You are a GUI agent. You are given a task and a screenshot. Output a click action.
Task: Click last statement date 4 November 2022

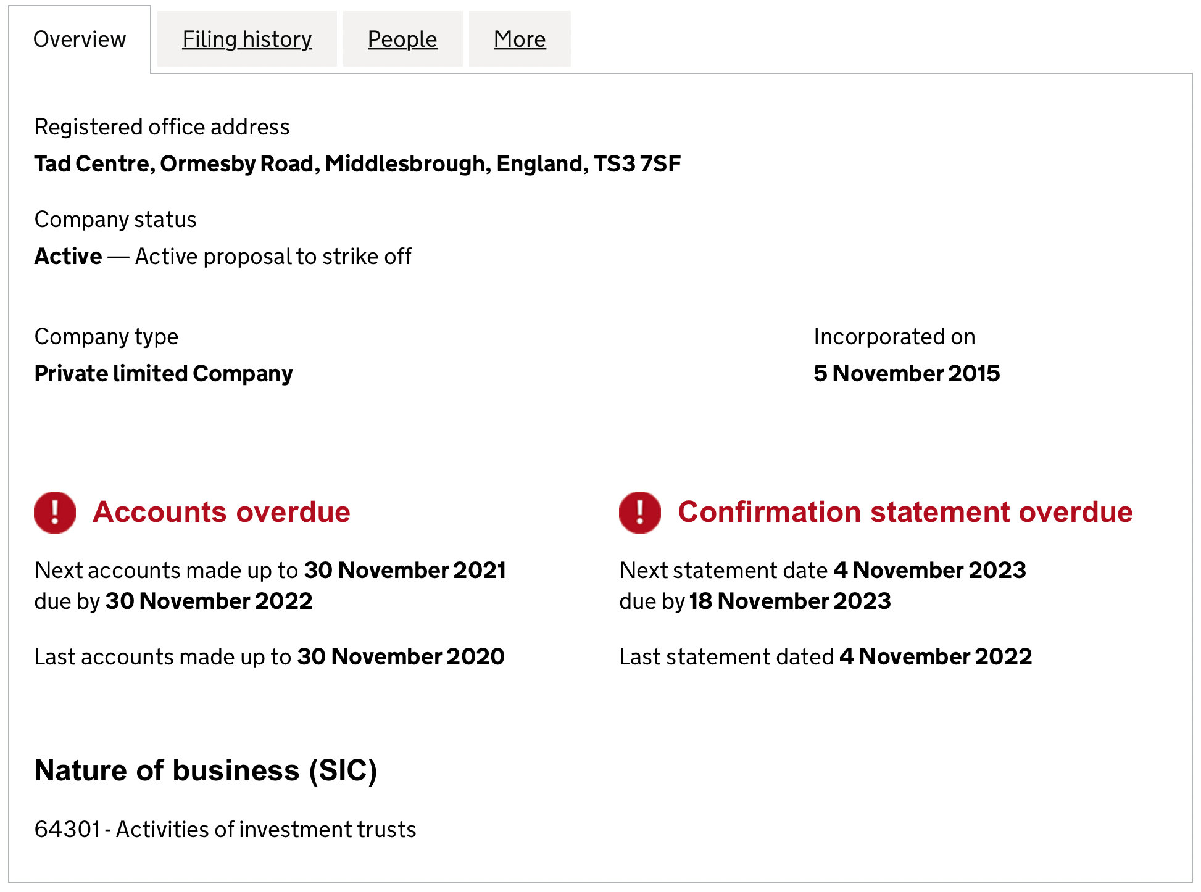pos(936,657)
